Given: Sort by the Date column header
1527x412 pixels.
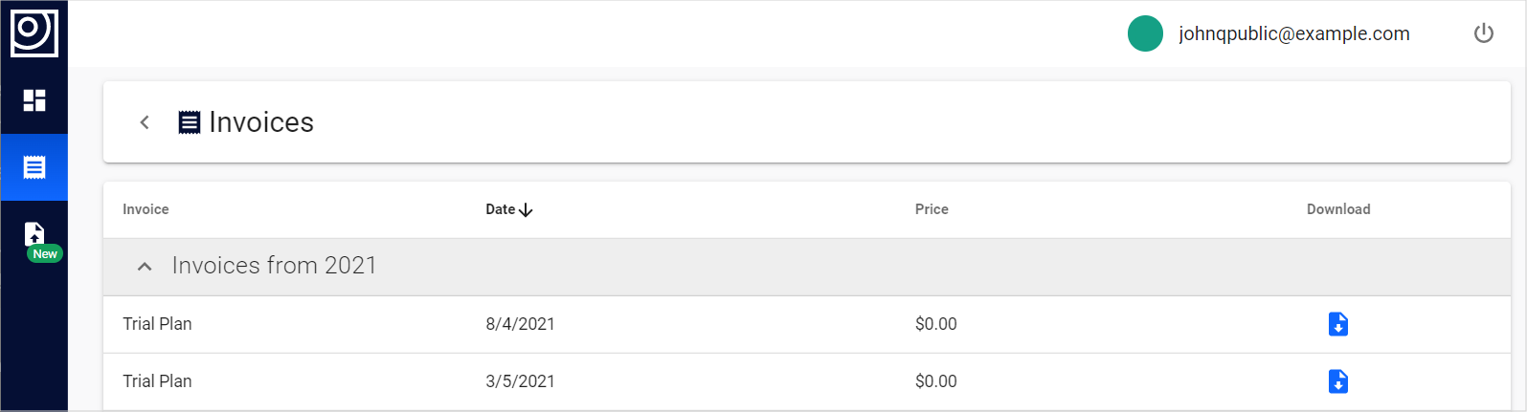Looking at the screenshot, I should pyautogui.click(x=501, y=209).
